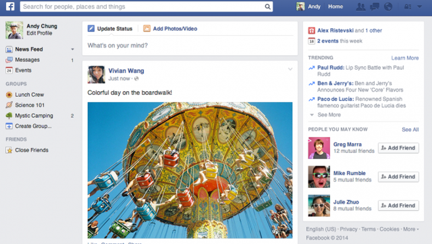Image resolution: width=432 pixels, height=244 pixels.
Task: Click the What's on your mind field
Action: (x=190, y=46)
